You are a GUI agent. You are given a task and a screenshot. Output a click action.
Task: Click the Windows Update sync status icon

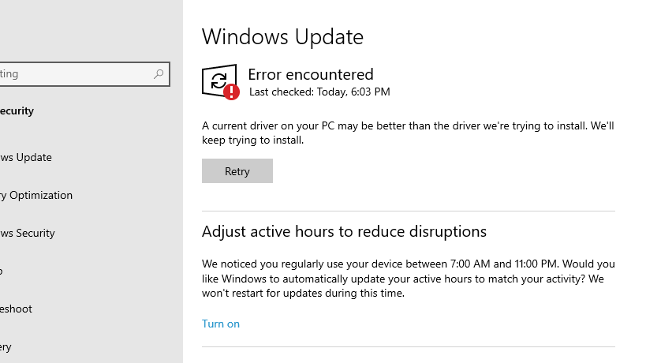coord(218,80)
